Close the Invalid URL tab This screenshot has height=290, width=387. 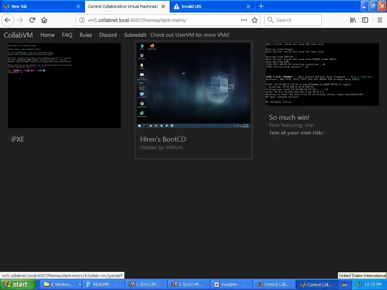tap(248, 6)
